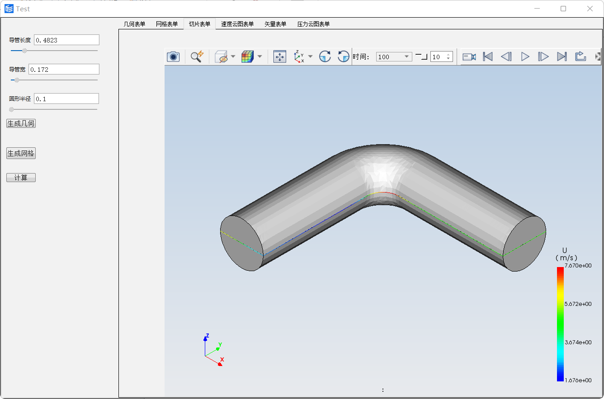Jump to the last frame

point(562,56)
